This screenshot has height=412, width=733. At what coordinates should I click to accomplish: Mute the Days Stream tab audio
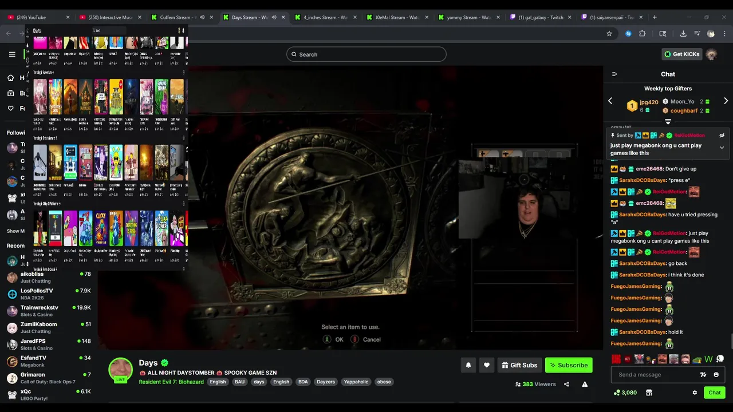click(274, 17)
